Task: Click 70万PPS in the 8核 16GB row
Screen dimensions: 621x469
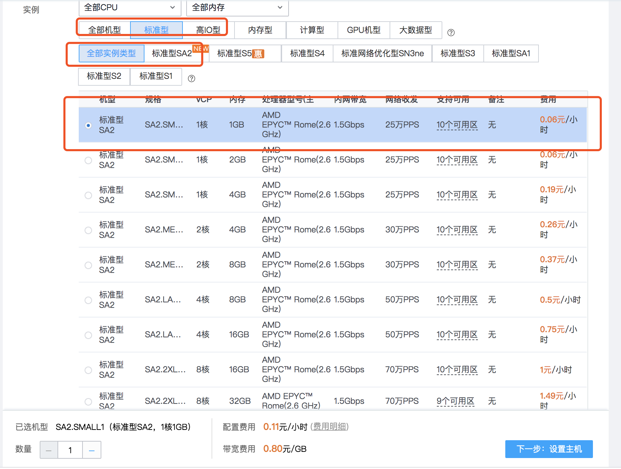Action: (402, 370)
